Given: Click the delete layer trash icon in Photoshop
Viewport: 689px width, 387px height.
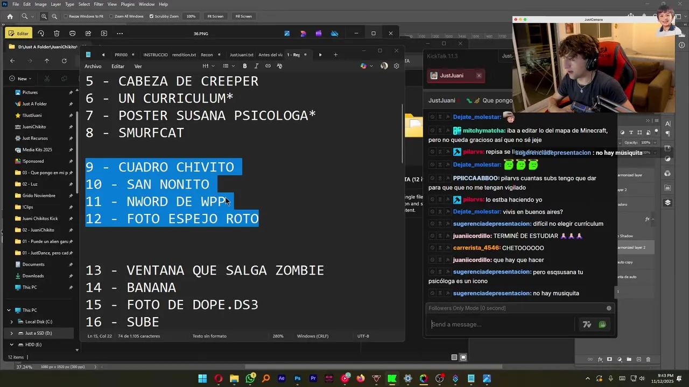Looking at the screenshot, I should click(648, 360).
